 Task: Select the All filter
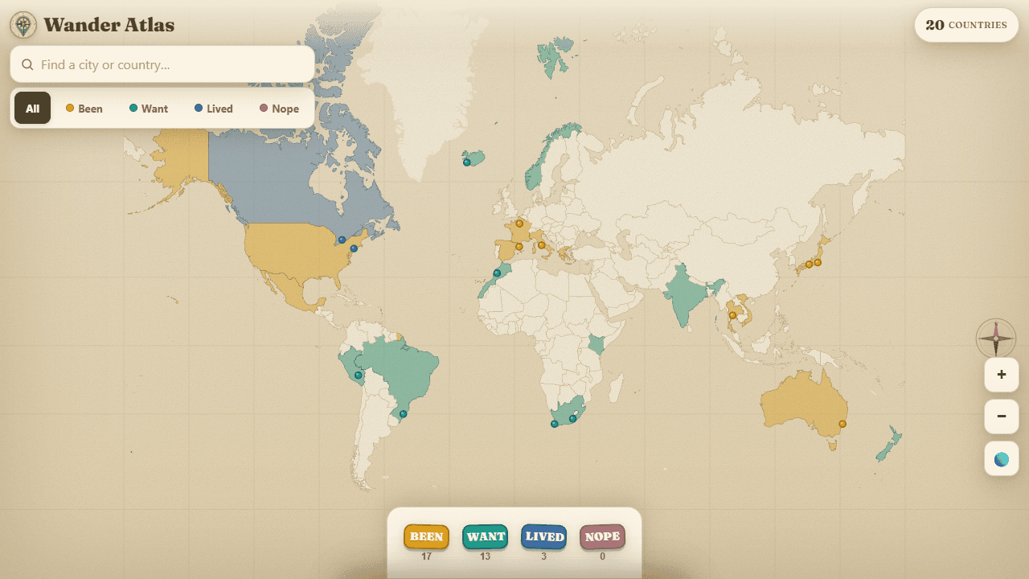coord(32,109)
